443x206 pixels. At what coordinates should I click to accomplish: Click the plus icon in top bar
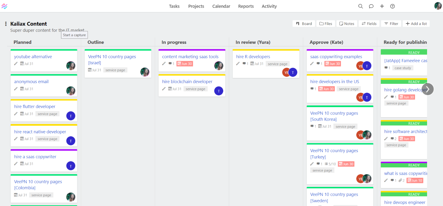pos(382,6)
